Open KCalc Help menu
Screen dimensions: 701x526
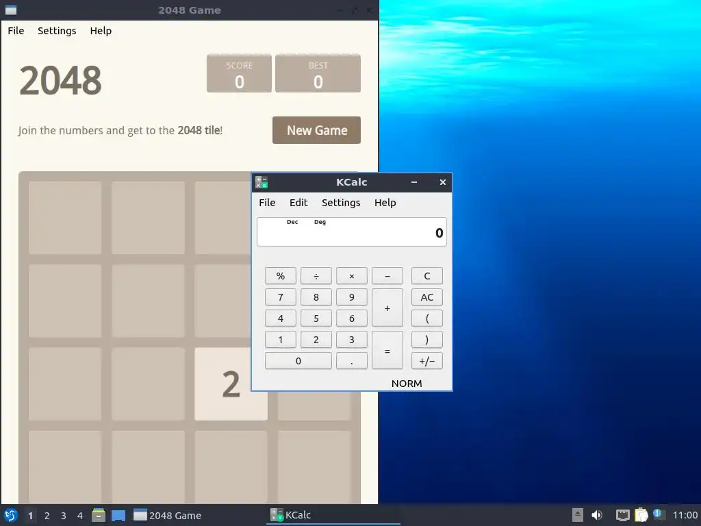385,203
